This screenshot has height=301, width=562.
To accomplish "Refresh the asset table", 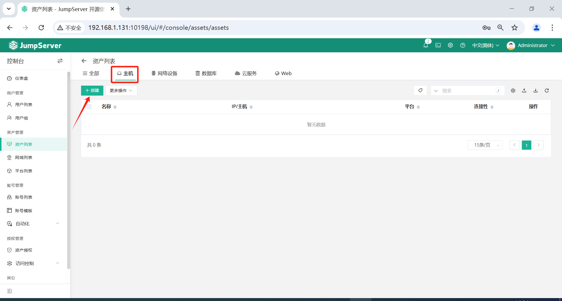I will [x=547, y=91].
